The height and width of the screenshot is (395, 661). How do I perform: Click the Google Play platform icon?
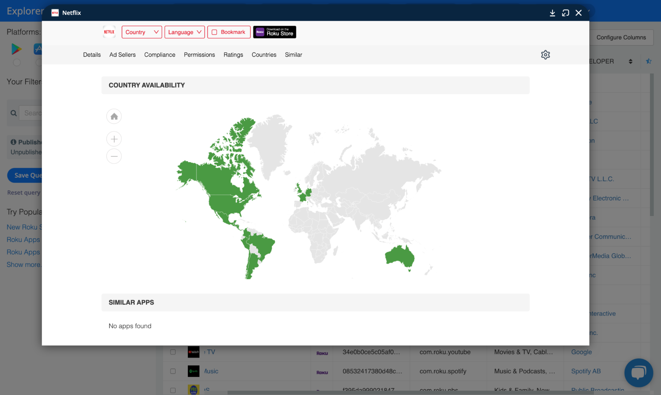click(x=16, y=49)
